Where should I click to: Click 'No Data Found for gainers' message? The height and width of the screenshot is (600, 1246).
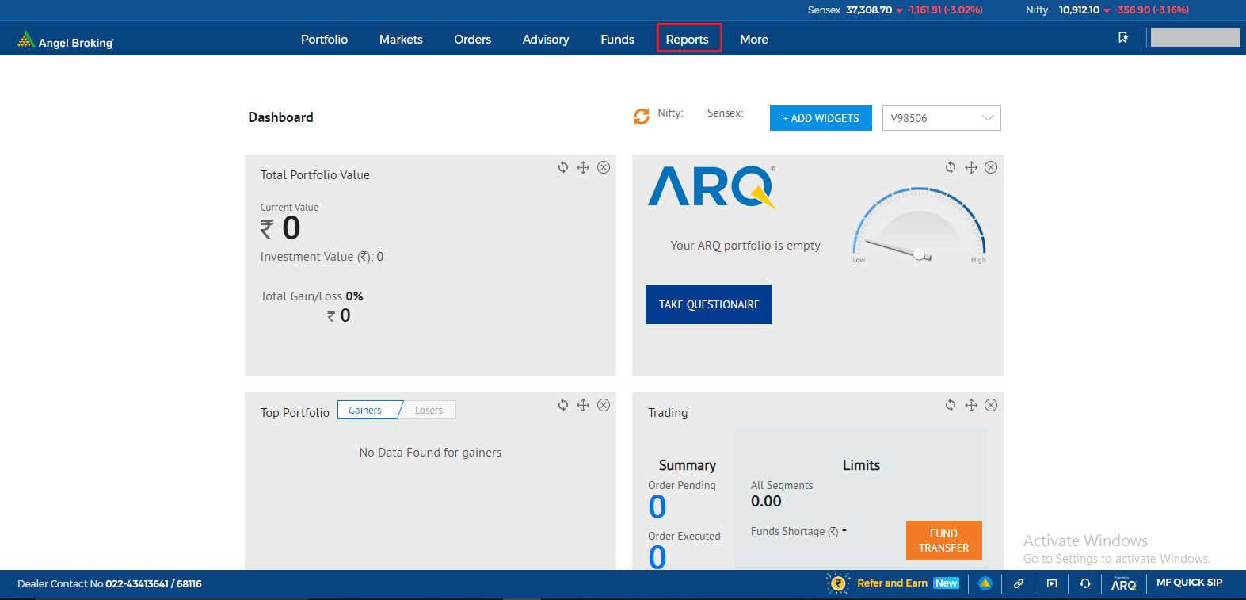coord(430,453)
